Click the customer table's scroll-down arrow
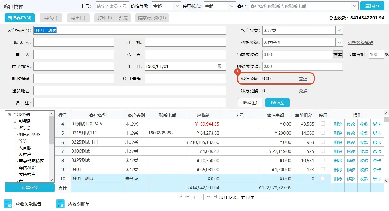The image size is (389, 211). (387, 181)
